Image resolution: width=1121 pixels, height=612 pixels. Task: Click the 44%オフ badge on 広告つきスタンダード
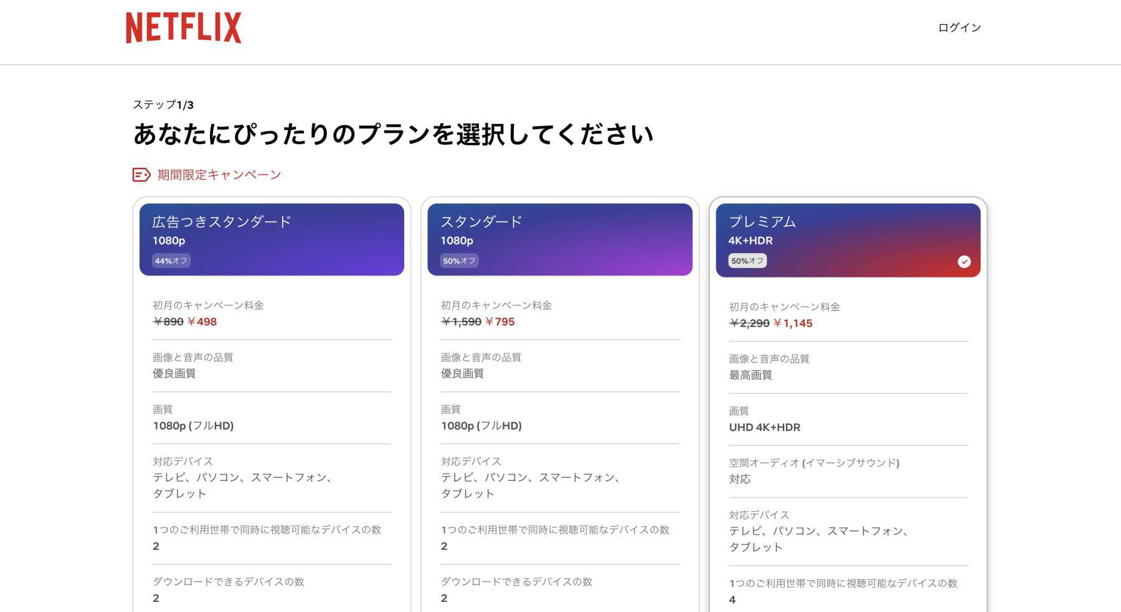coord(173,261)
